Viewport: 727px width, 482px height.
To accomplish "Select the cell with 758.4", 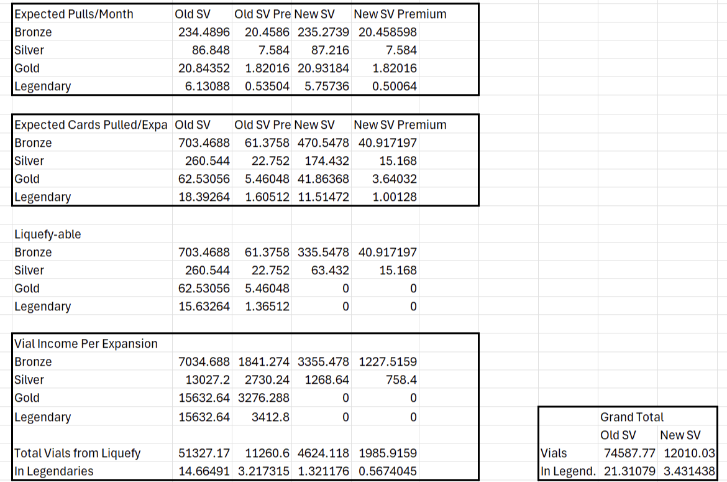I will pos(385,381).
